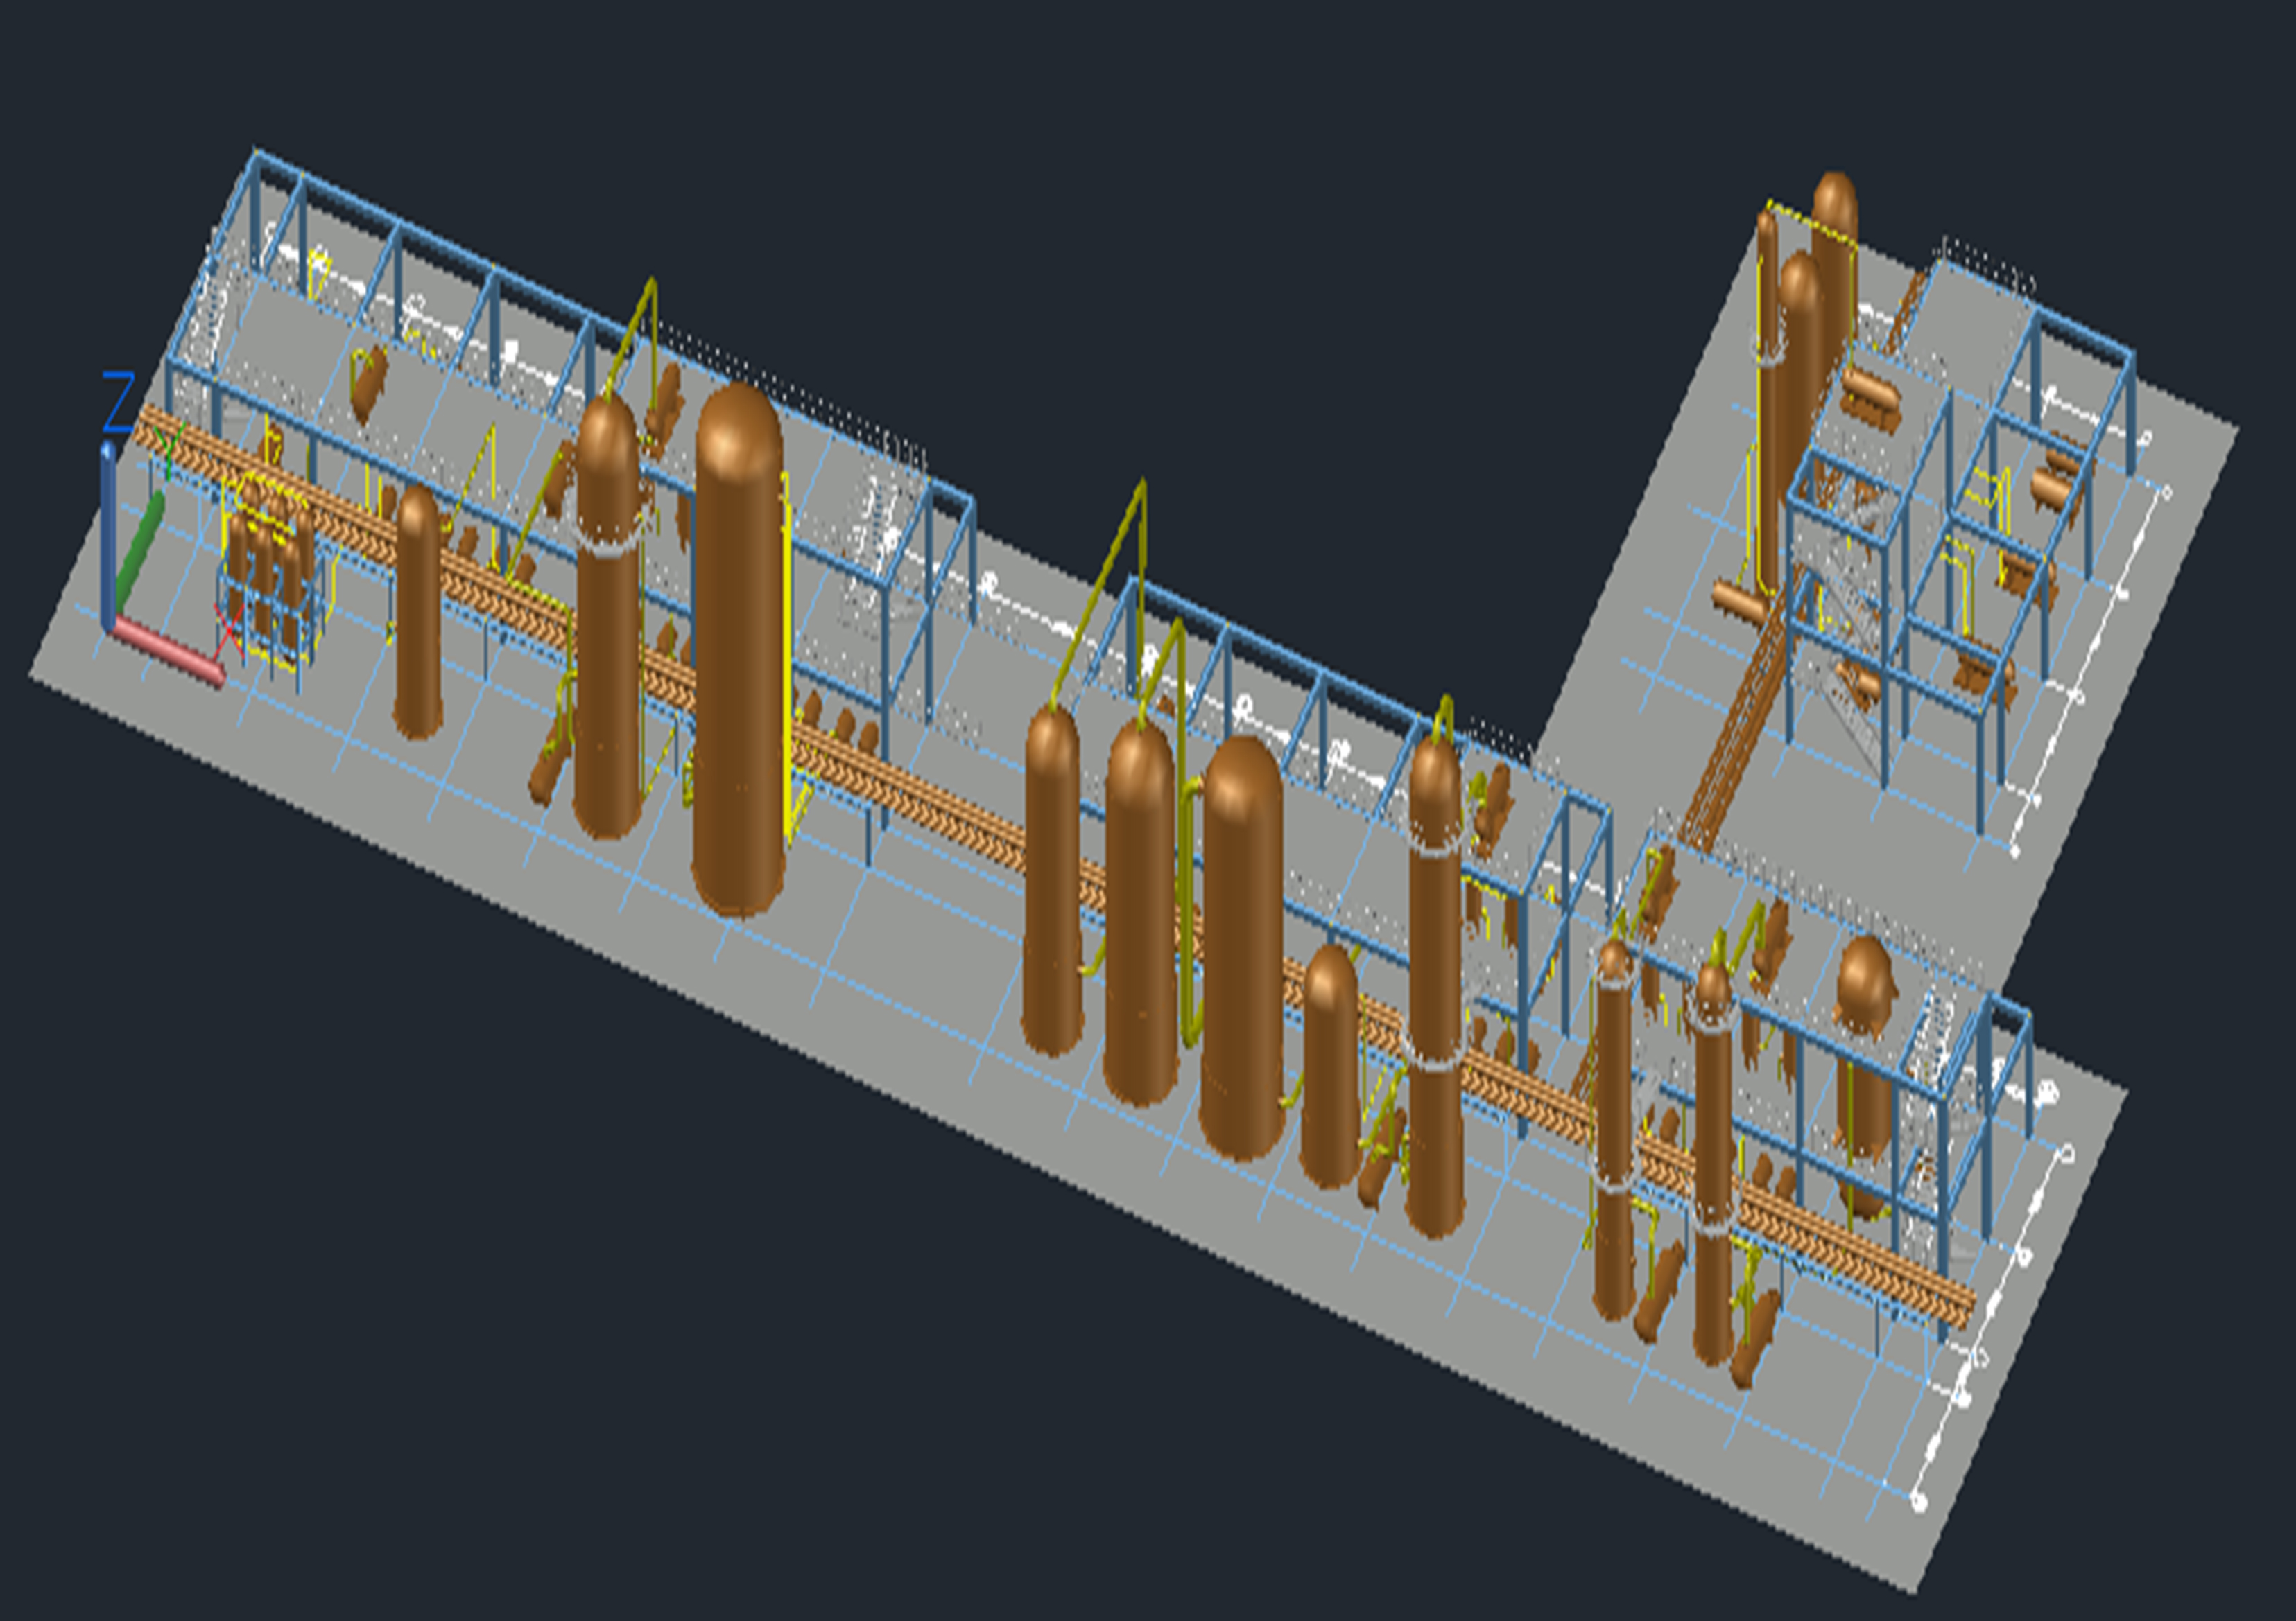
Task: Click the grid endpoint marker at bottom-right corner
Action: click(1918, 1500)
